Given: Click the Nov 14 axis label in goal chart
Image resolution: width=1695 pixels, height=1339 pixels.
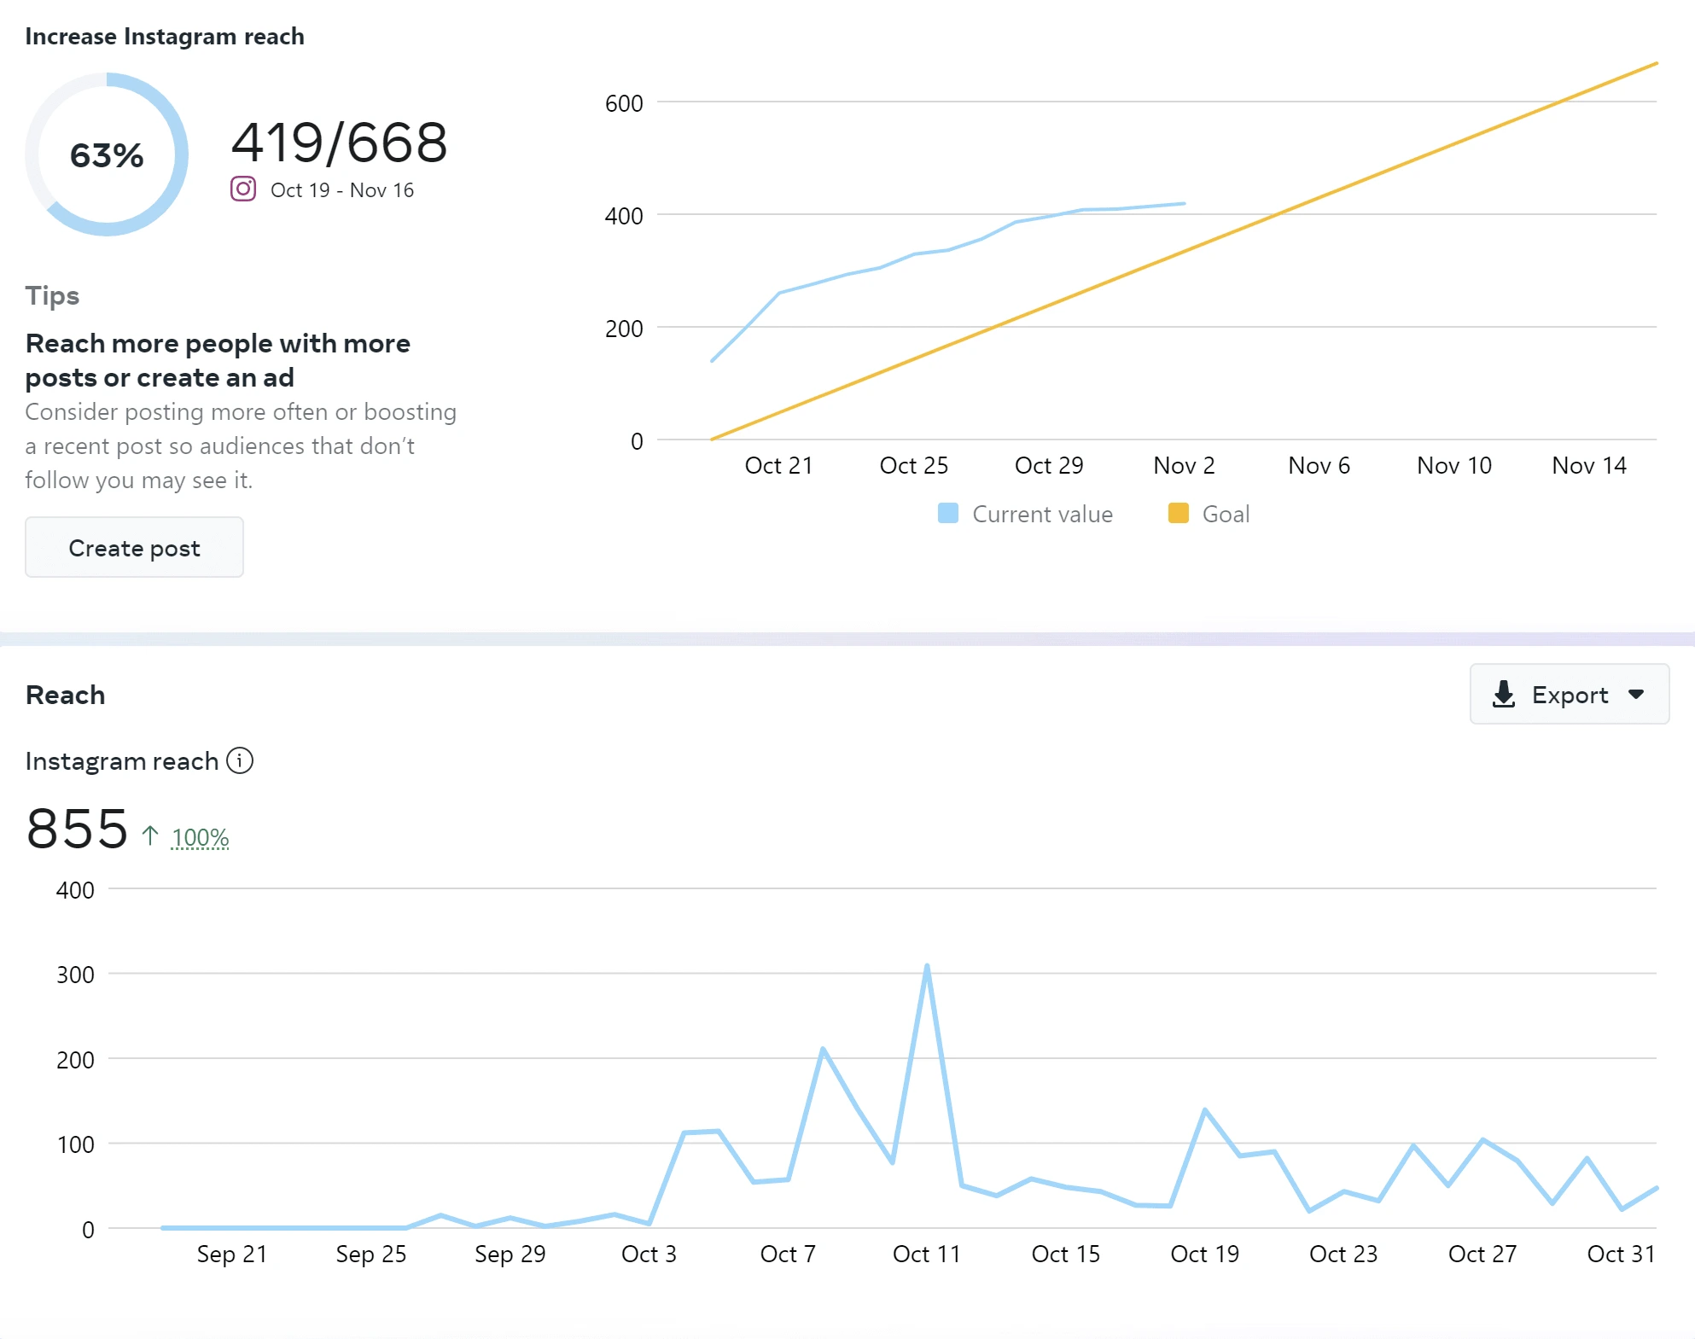Looking at the screenshot, I should (1589, 465).
